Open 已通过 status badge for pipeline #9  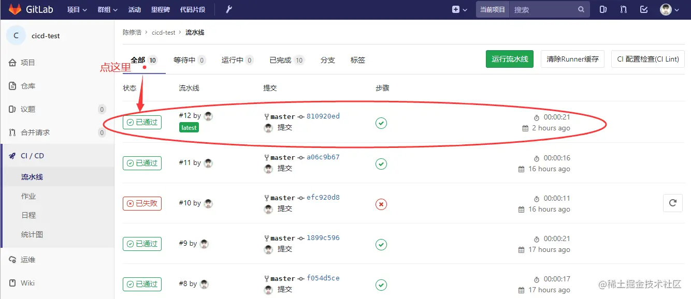(142, 244)
